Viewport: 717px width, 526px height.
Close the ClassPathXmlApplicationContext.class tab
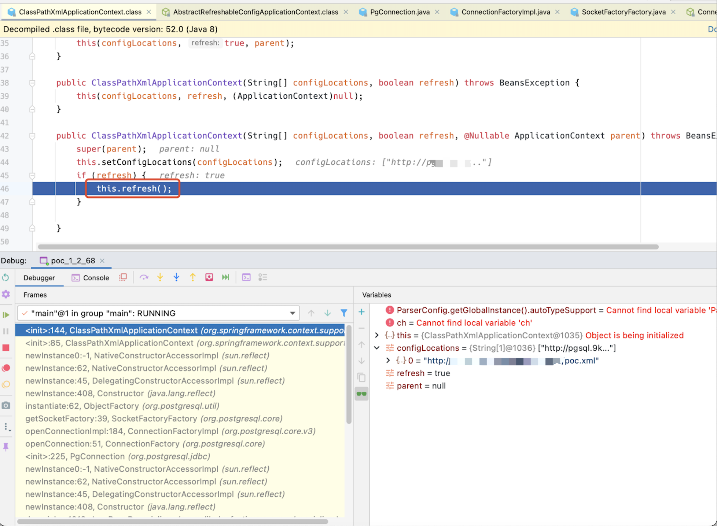click(x=149, y=12)
